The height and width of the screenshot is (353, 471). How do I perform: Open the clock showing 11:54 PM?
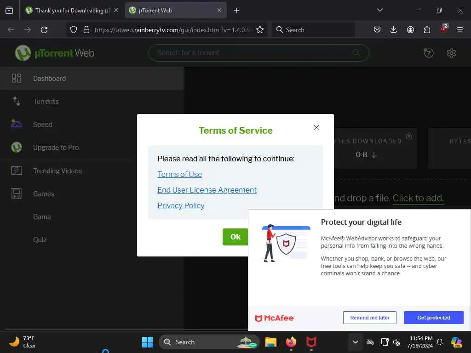[x=420, y=342]
